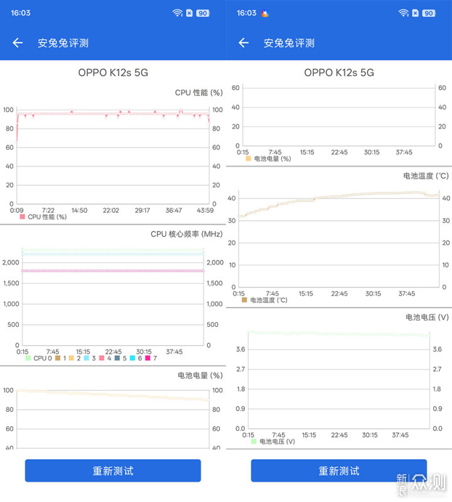Image resolution: width=452 pixels, height=502 pixels.
Task: Click the 16:03 clock in the right status bar
Action: click(246, 13)
